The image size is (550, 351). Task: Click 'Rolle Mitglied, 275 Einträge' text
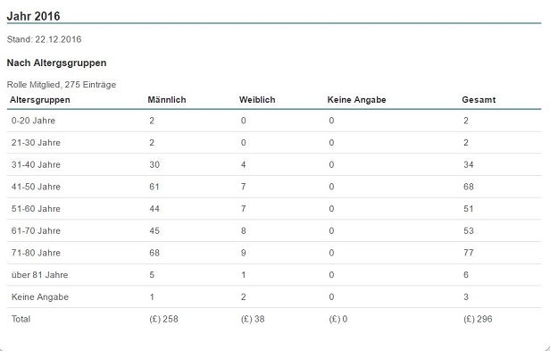[x=62, y=85]
